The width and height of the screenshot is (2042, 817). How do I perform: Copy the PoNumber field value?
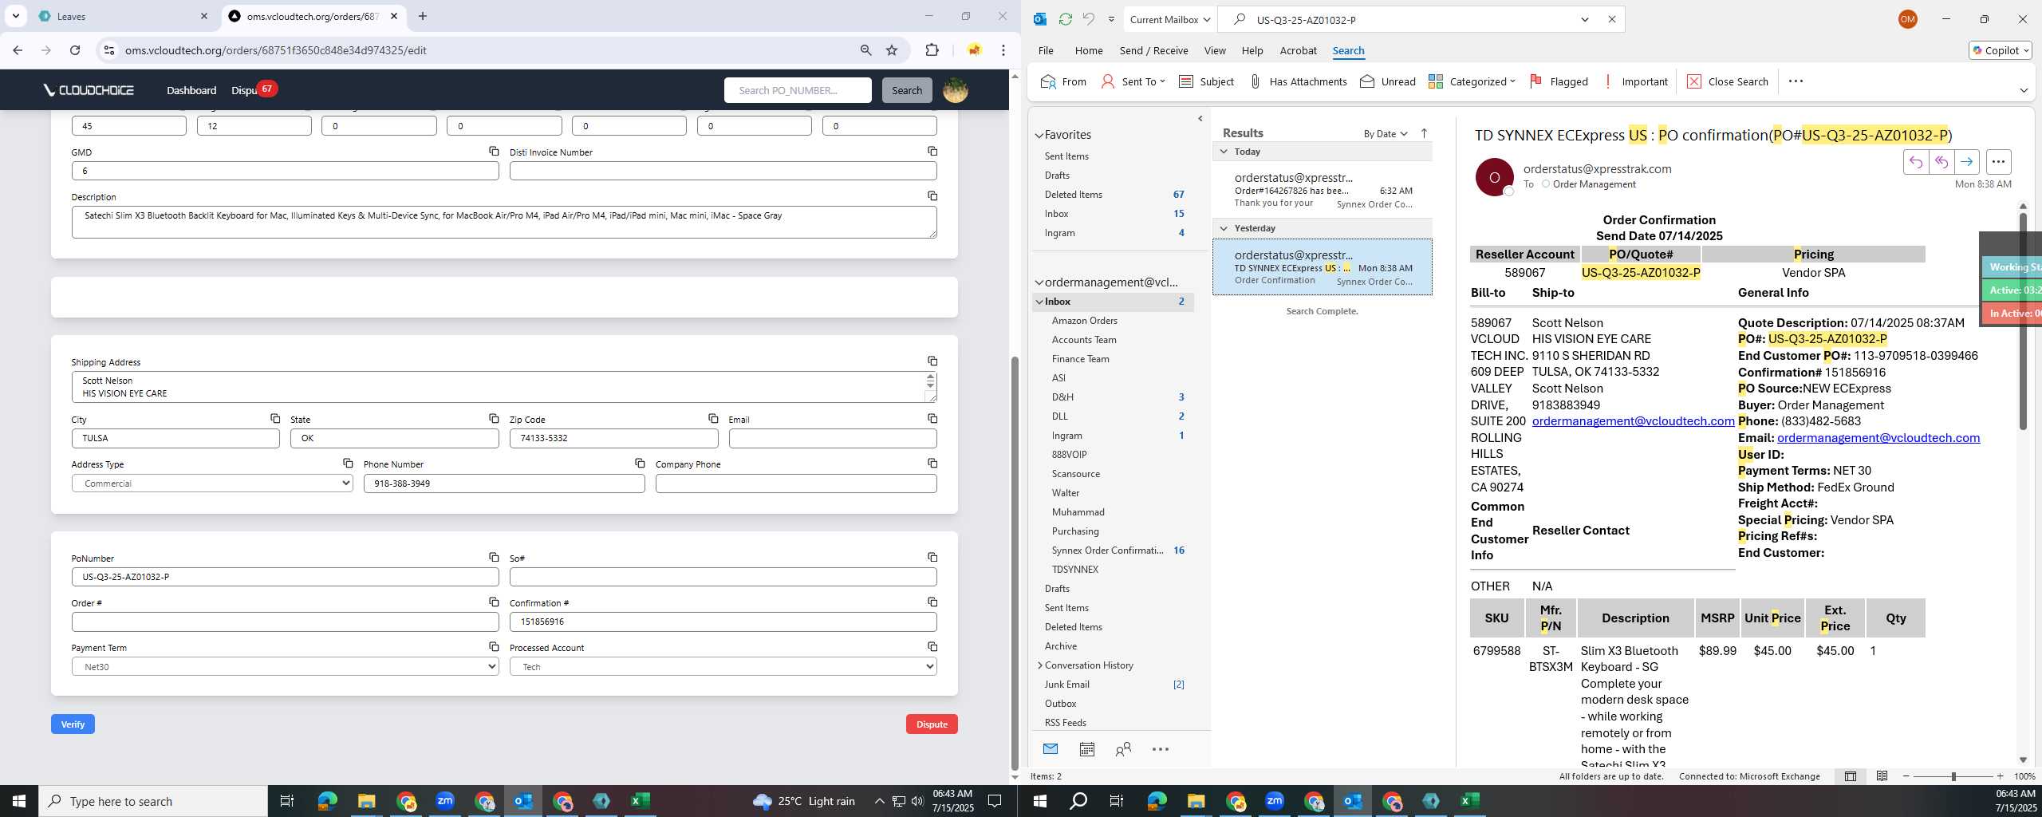coord(494,557)
